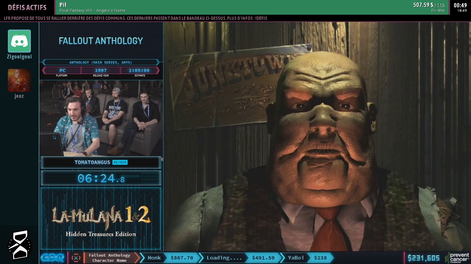Click the Prevent Cancer Foundation logo
This screenshot has height=264, width=471.
coord(457,258)
